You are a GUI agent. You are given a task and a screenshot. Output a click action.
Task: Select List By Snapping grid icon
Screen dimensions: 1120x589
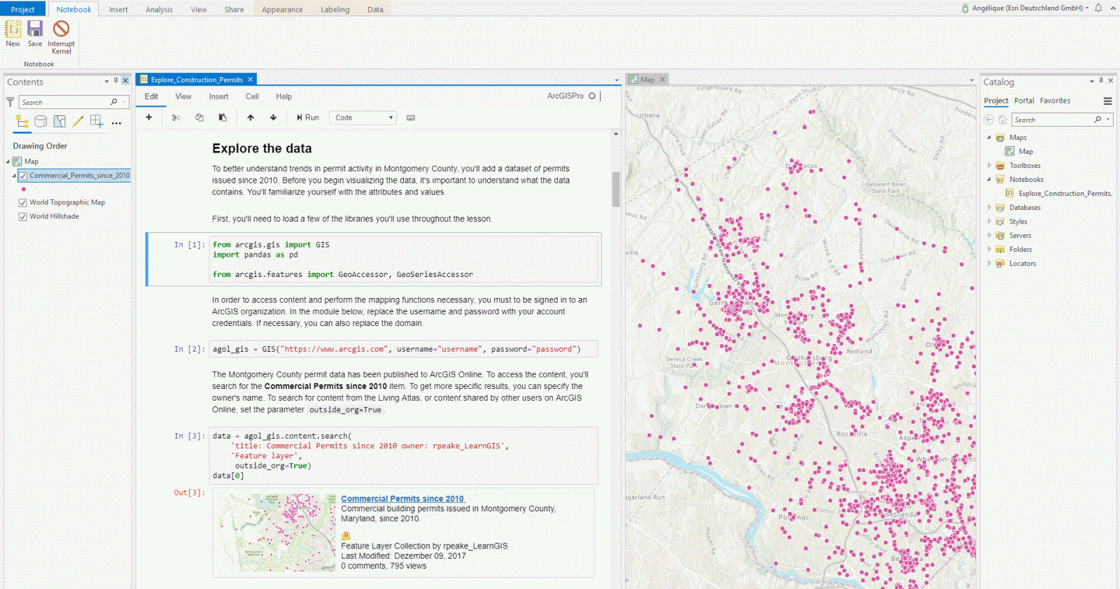pyautogui.click(x=97, y=122)
